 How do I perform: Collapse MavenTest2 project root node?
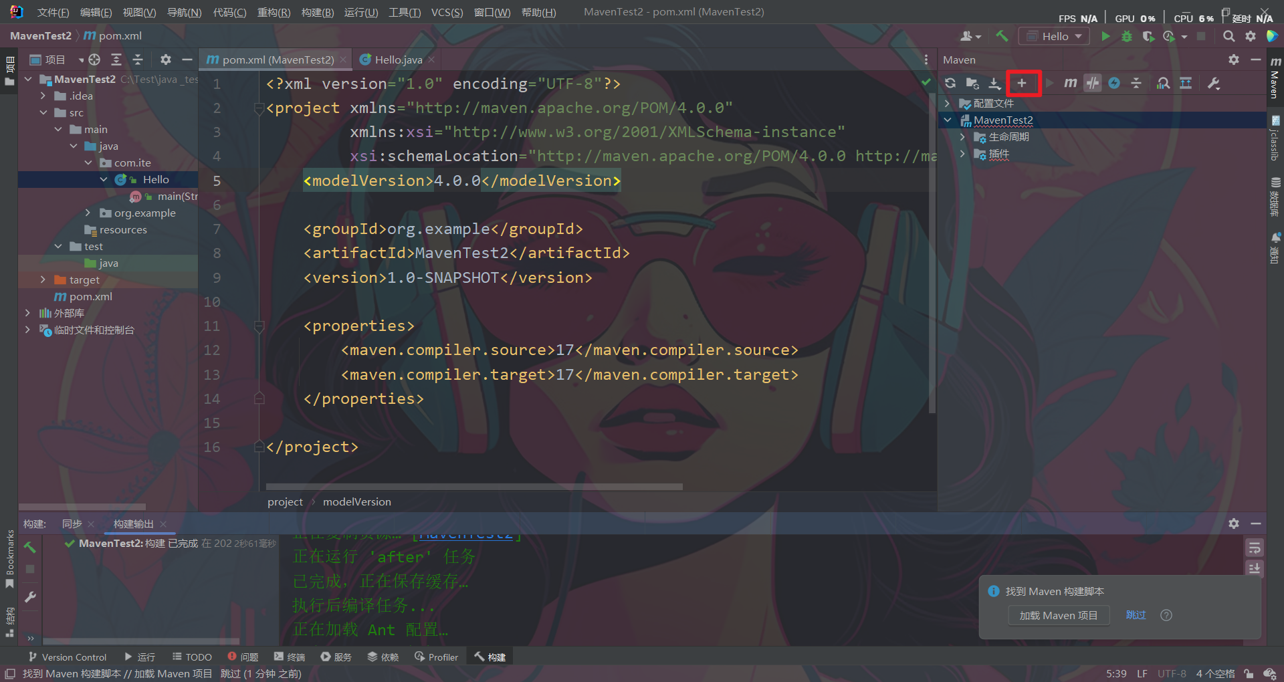(x=28, y=79)
